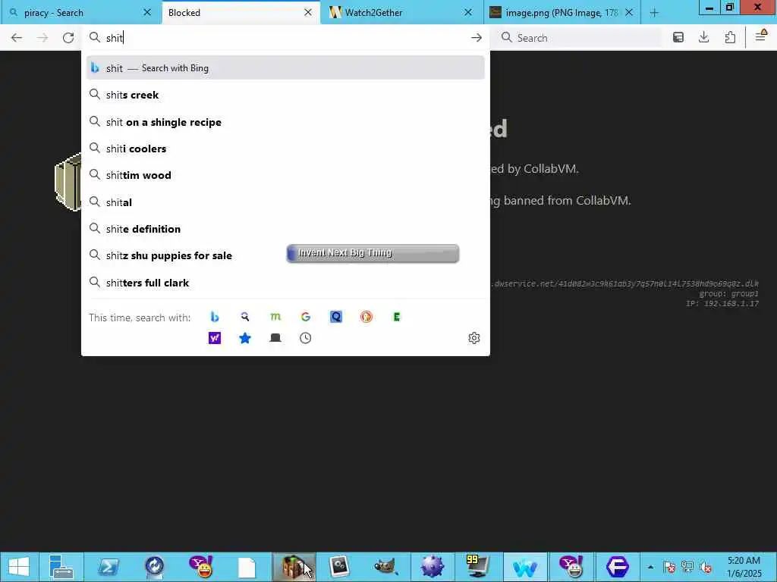777x582 pixels.
Task: Close the Blocked tab
Action: pyautogui.click(x=308, y=13)
